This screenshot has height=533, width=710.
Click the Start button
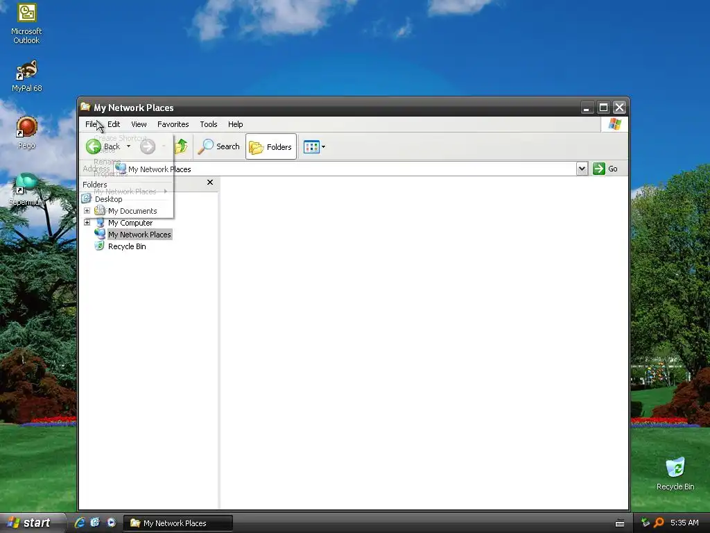coord(32,523)
